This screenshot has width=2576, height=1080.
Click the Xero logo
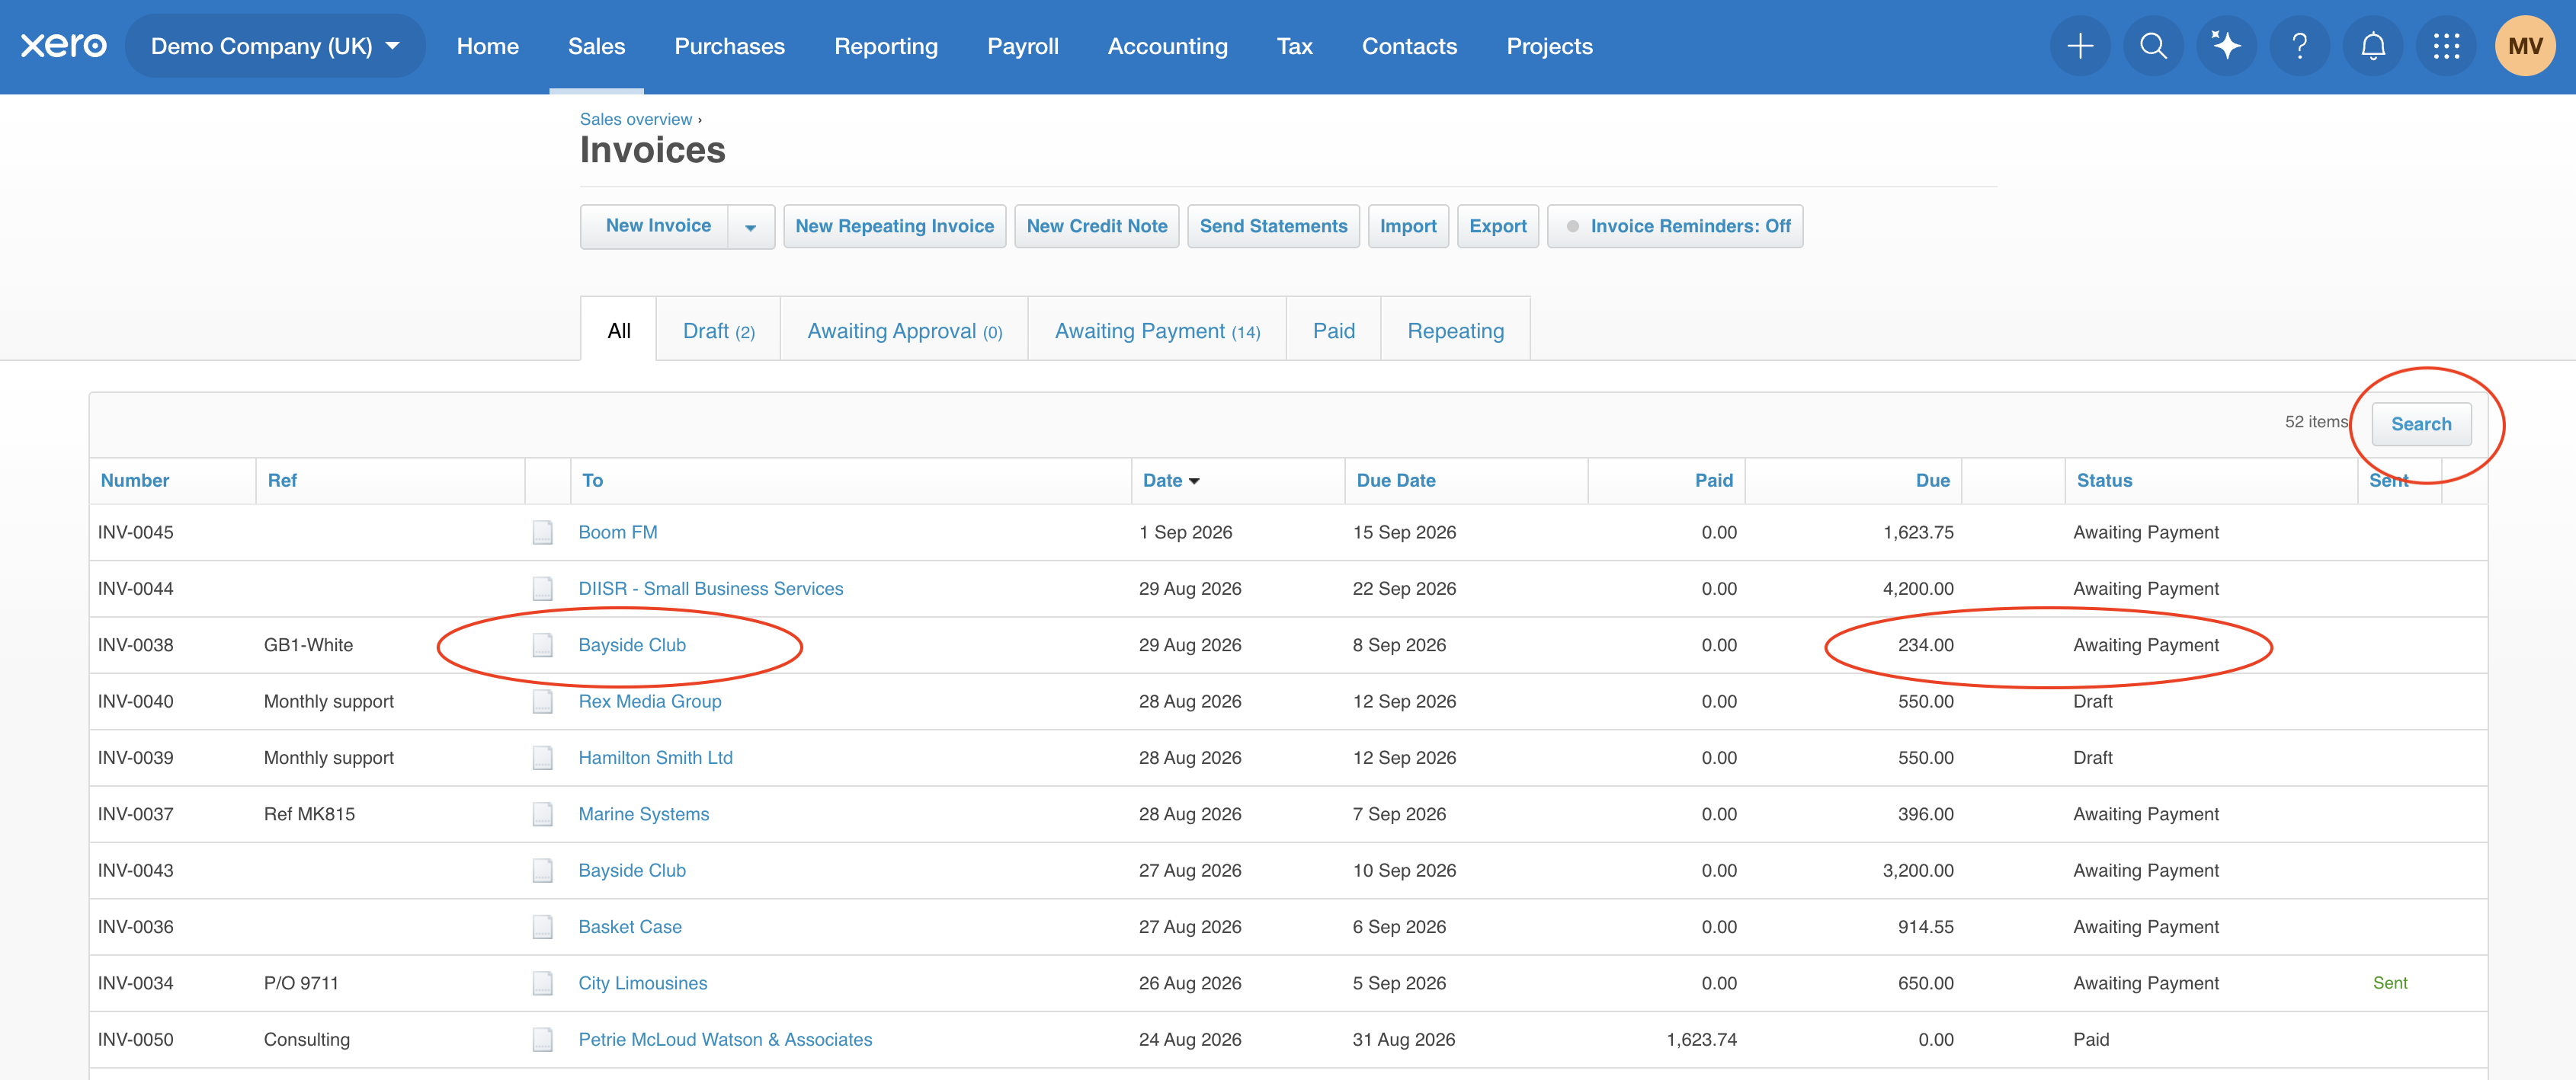point(63,46)
